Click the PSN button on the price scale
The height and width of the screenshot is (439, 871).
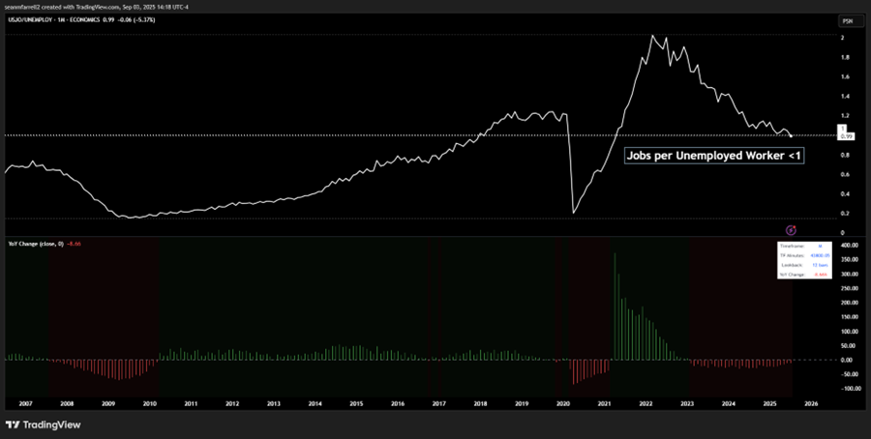tap(847, 20)
